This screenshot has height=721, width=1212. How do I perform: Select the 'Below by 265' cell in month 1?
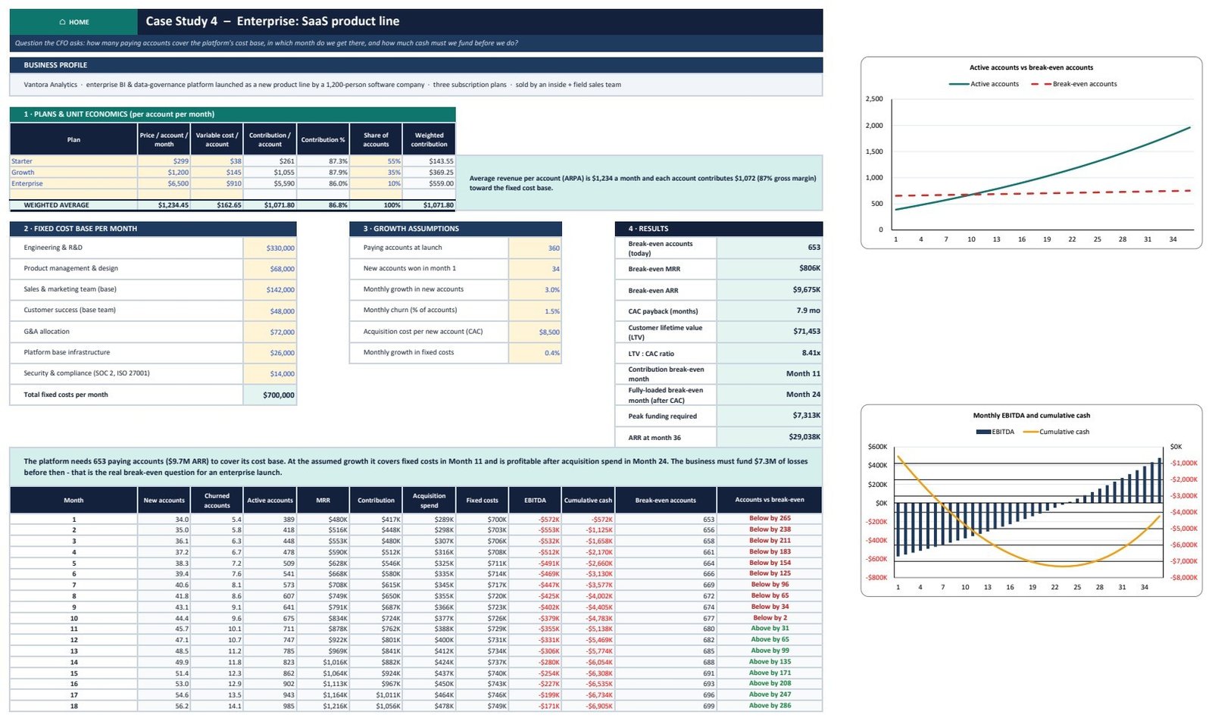point(770,519)
